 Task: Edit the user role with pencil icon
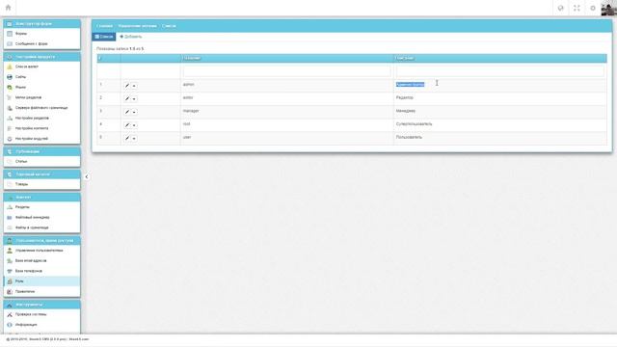point(126,139)
